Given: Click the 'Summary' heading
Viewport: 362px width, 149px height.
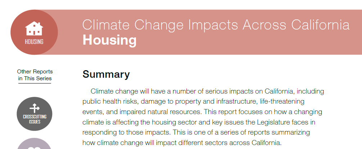Looking at the screenshot, I should coord(106,74).
